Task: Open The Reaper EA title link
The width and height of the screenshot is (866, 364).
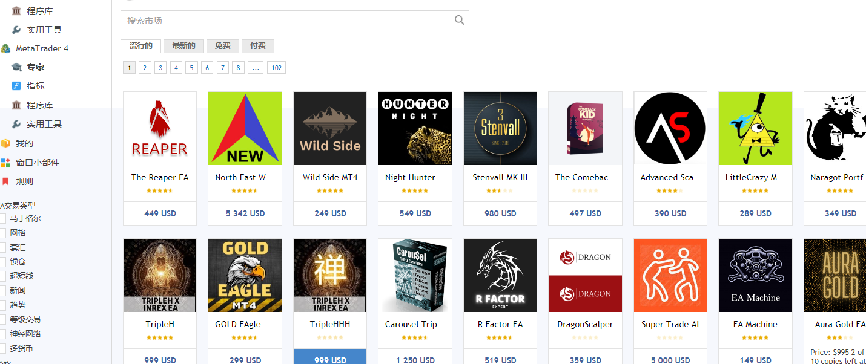Action: point(160,177)
